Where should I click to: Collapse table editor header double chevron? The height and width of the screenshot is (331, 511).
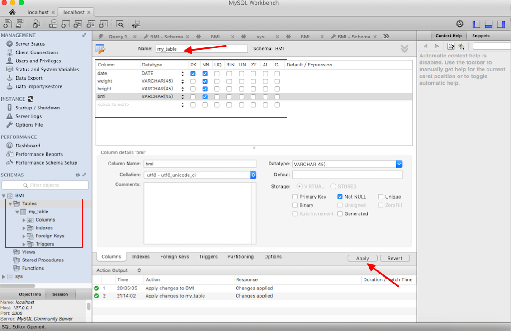(404, 48)
